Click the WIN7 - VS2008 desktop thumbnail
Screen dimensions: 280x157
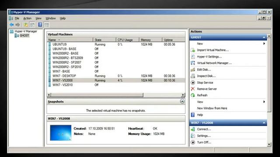coord(61,133)
